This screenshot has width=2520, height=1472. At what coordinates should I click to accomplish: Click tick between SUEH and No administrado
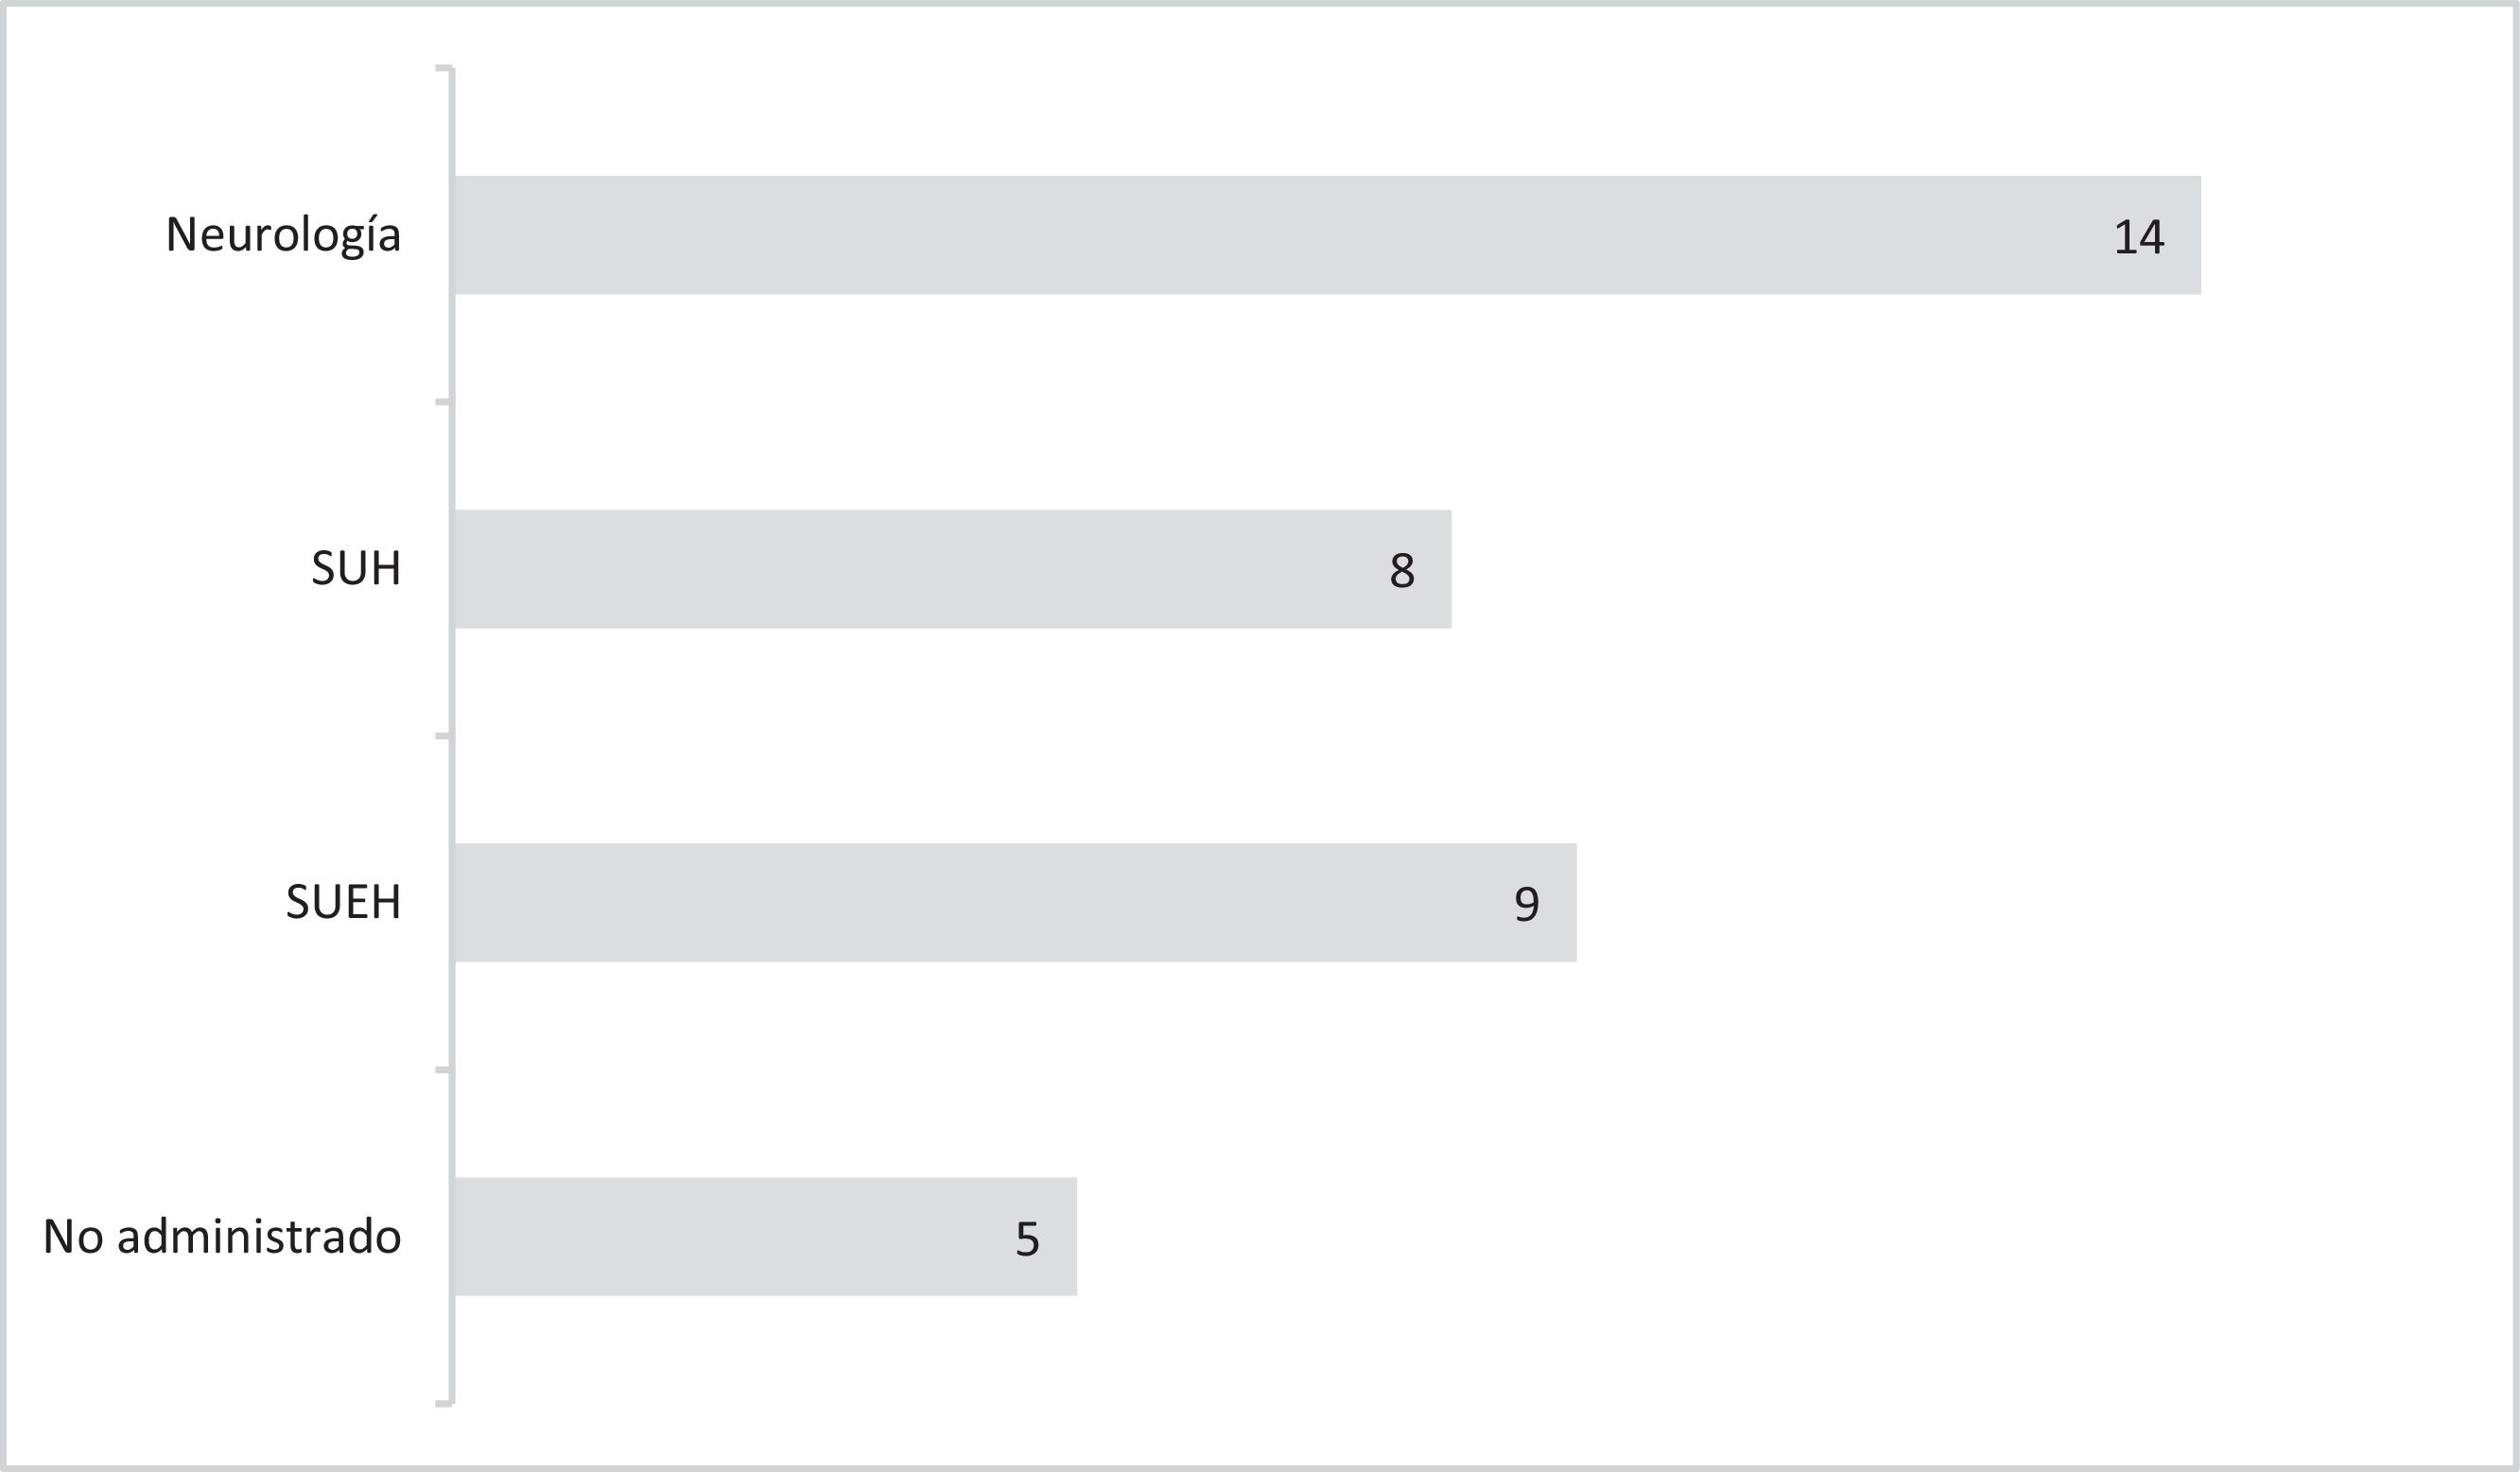(x=443, y=1070)
